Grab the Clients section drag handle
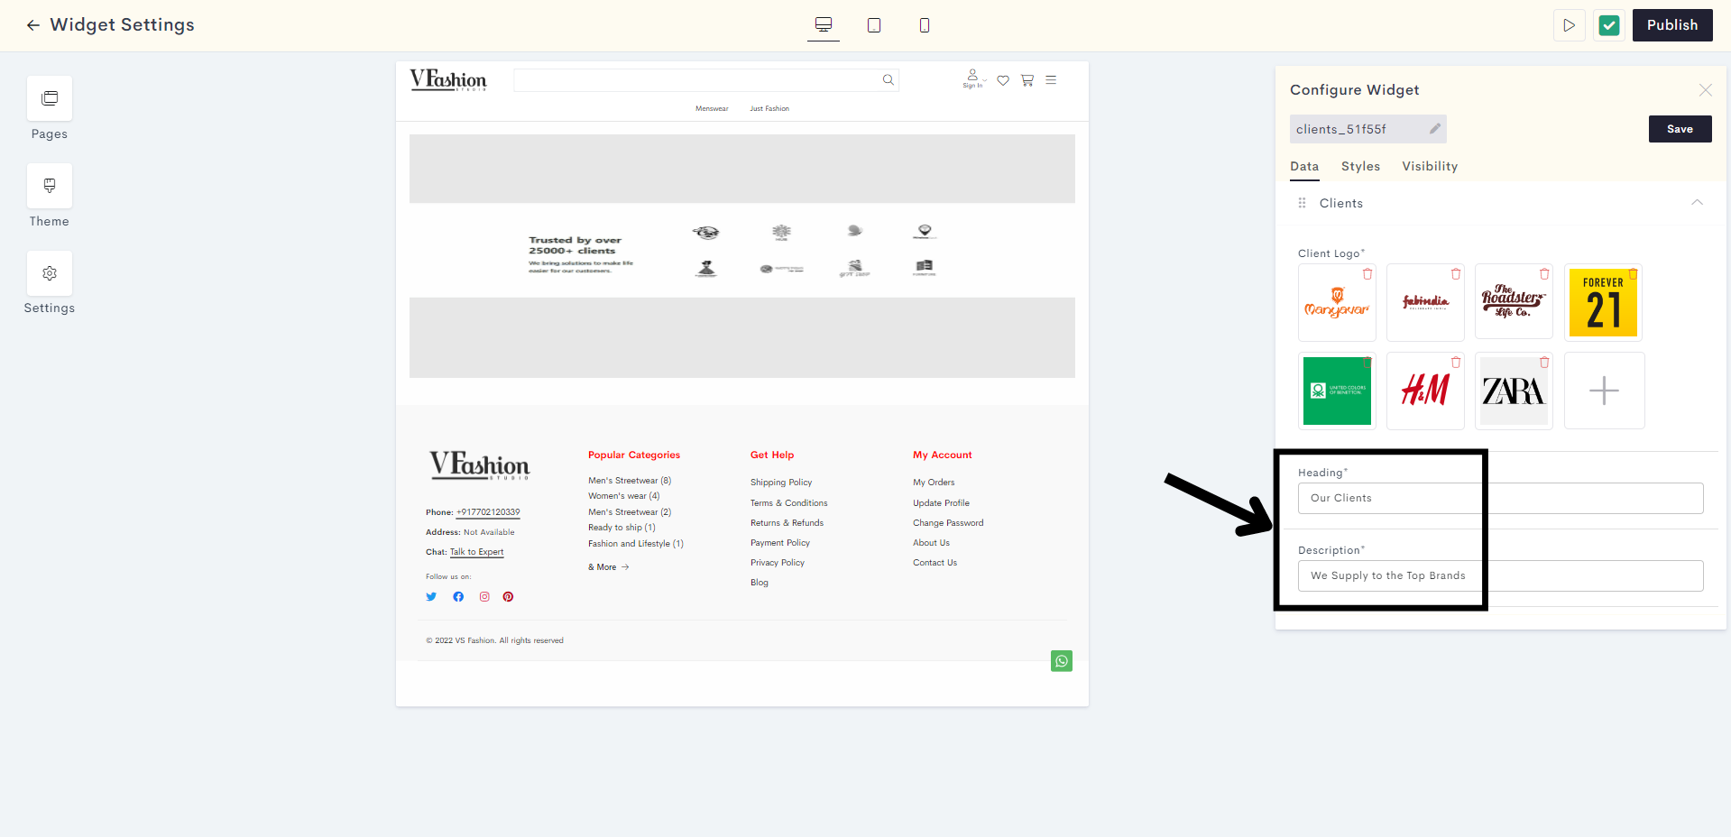Screen dimensions: 1731x837 click(1302, 203)
